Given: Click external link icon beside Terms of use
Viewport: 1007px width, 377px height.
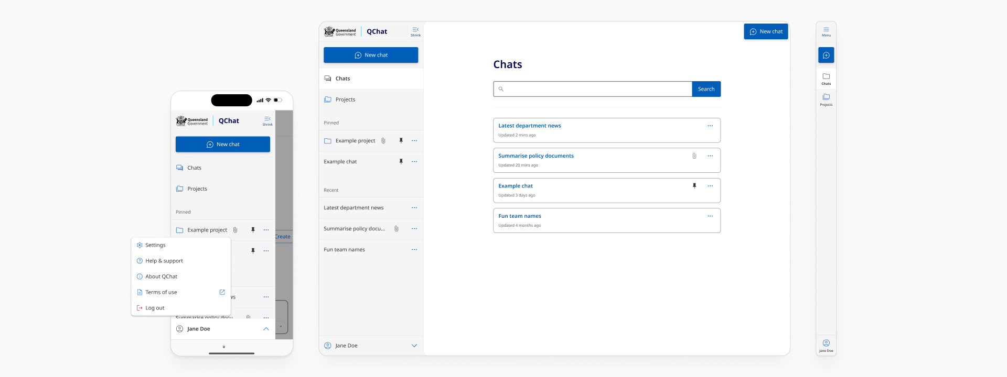Looking at the screenshot, I should (x=222, y=292).
